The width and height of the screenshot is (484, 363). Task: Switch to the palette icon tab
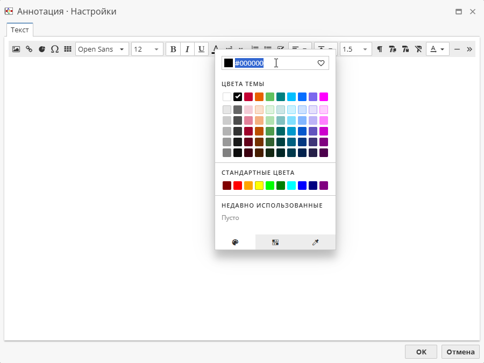coord(235,242)
